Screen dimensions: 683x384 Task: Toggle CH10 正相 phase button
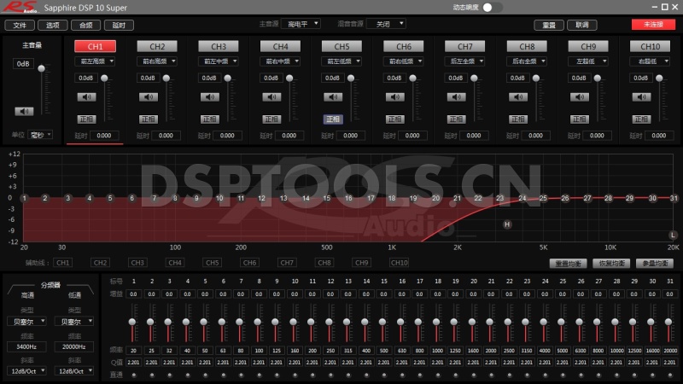(x=641, y=119)
